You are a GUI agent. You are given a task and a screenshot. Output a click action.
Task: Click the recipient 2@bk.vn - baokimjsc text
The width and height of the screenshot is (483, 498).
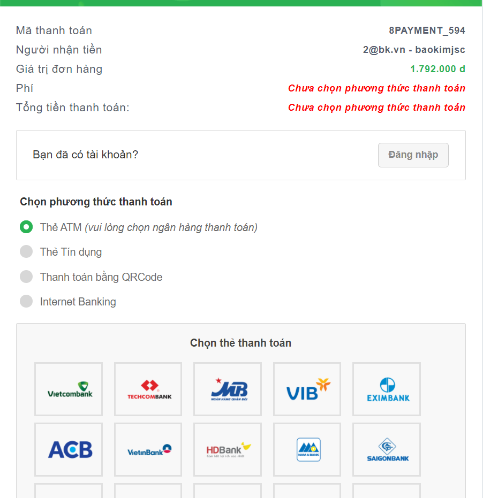414,50
